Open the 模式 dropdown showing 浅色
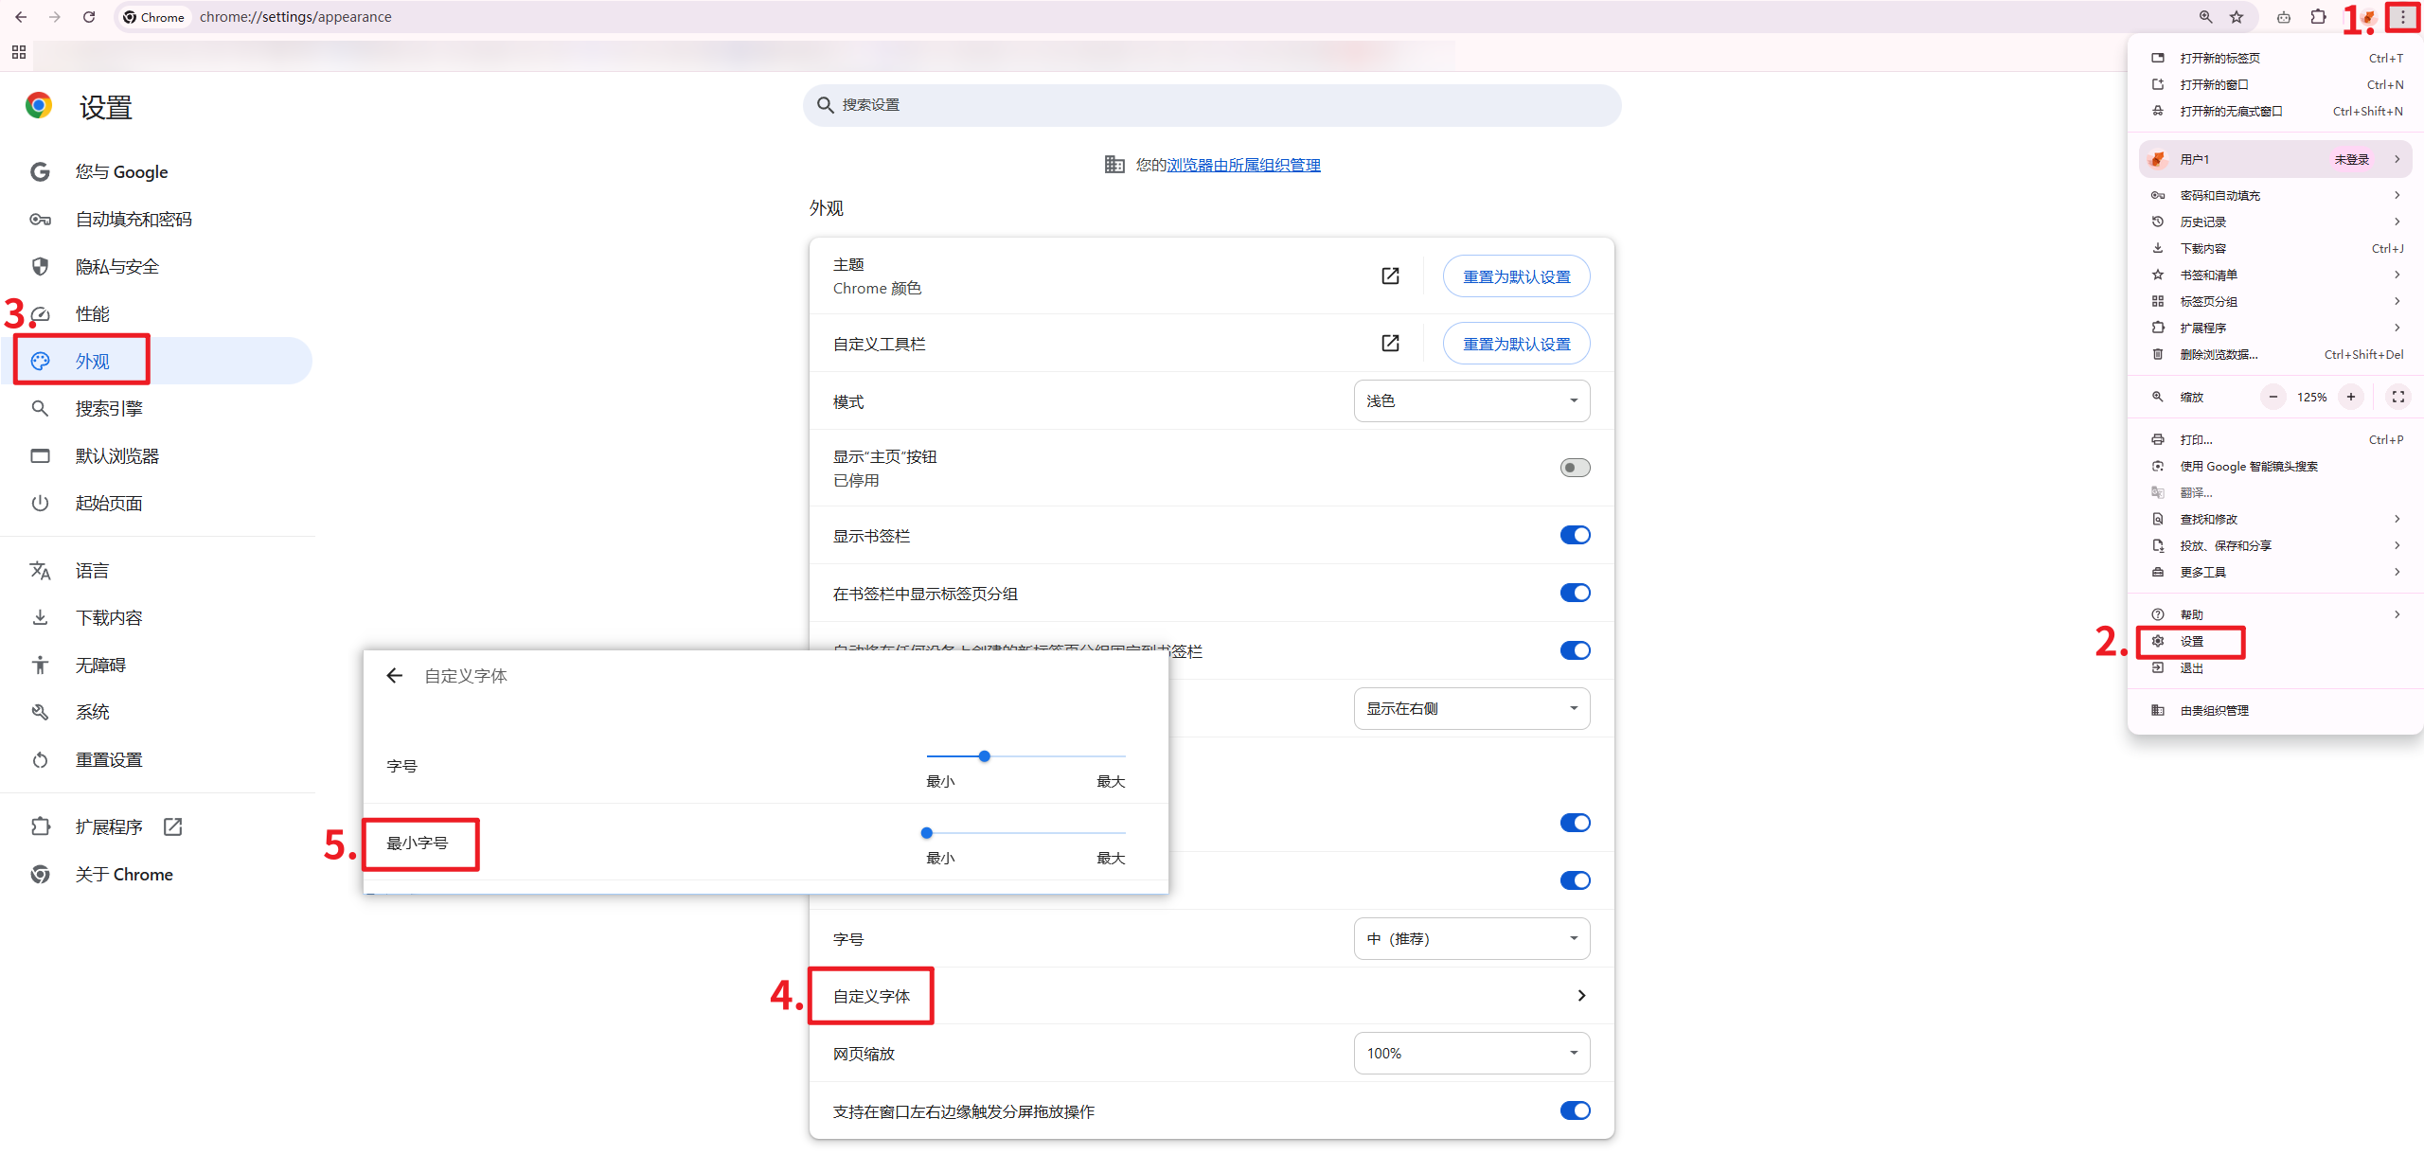2424x1172 pixels. [x=1471, y=400]
